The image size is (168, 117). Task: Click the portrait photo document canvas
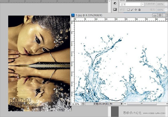pyautogui.click(x=40, y=63)
